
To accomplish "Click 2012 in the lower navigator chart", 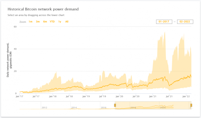I will pyautogui.click(x=44, y=108).
